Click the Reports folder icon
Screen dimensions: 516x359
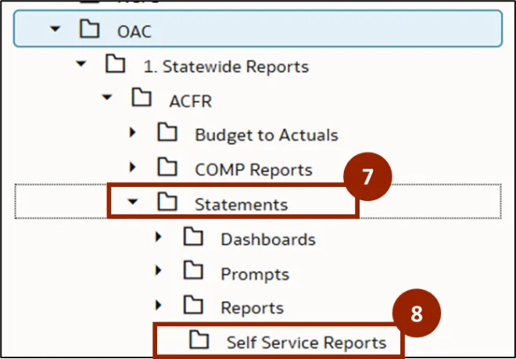193,307
